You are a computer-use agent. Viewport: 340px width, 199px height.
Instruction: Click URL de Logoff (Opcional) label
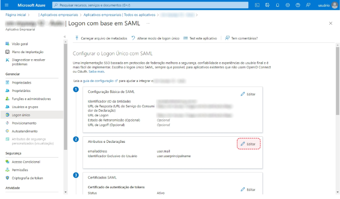pyautogui.click(x=106, y=125)
